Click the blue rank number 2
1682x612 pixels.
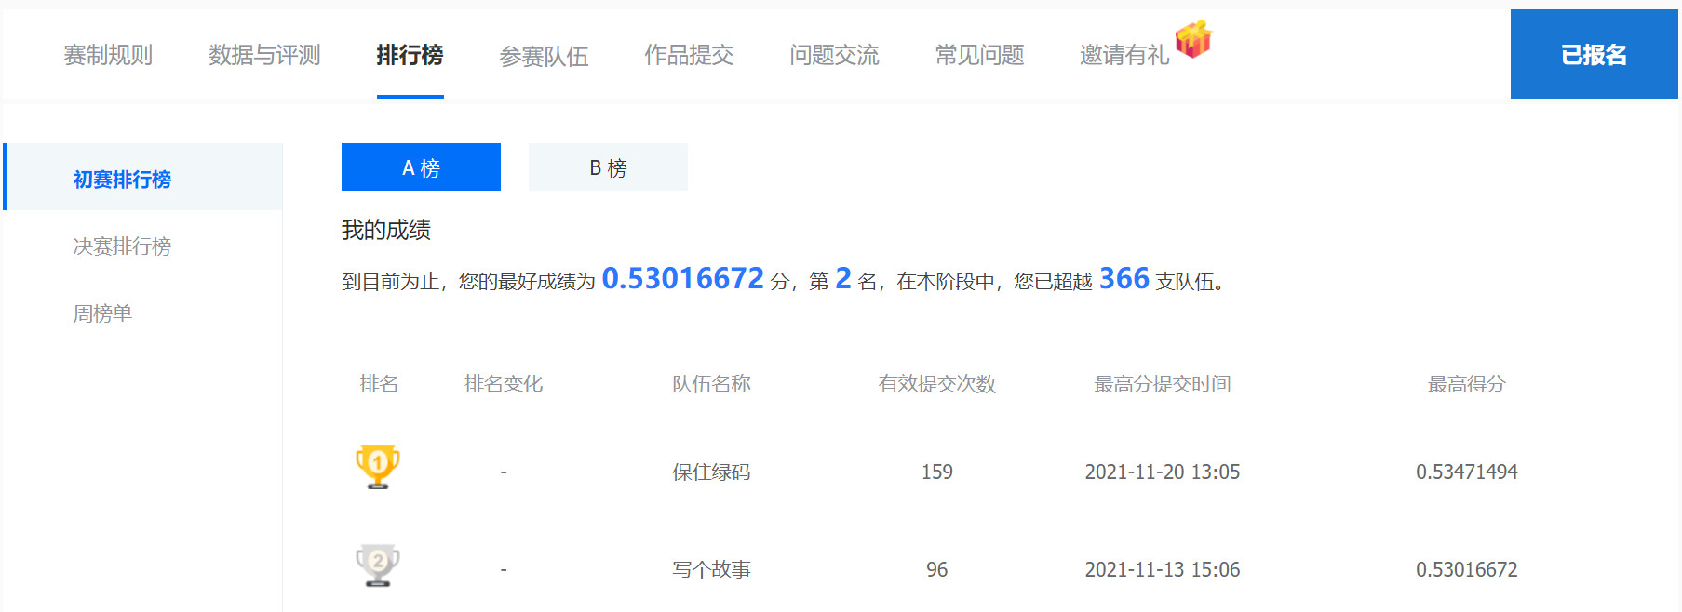843,278
